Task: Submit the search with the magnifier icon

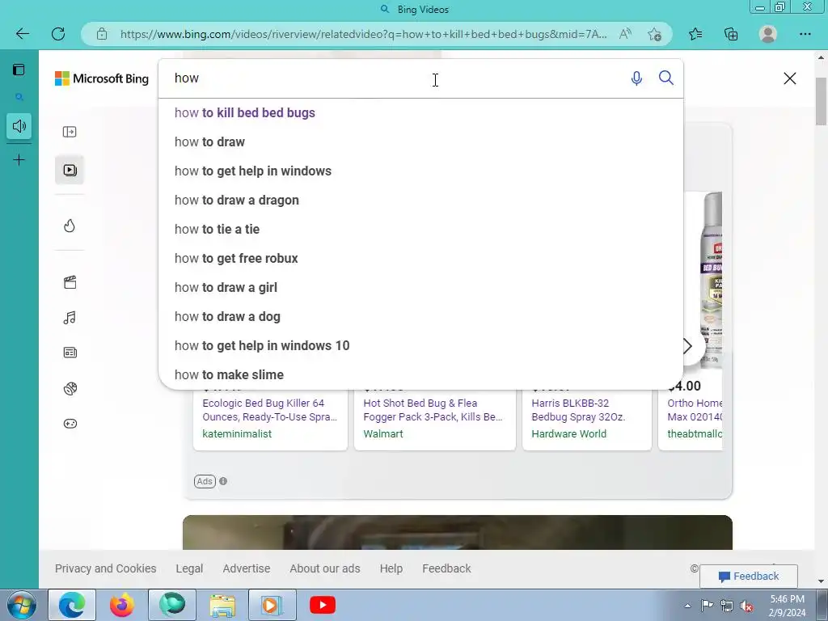Action: pos(666,78)
